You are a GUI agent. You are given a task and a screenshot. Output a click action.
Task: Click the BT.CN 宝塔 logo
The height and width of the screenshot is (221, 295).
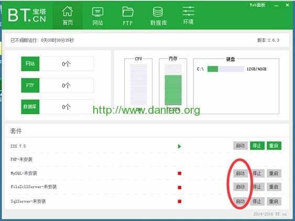(27, 15)
